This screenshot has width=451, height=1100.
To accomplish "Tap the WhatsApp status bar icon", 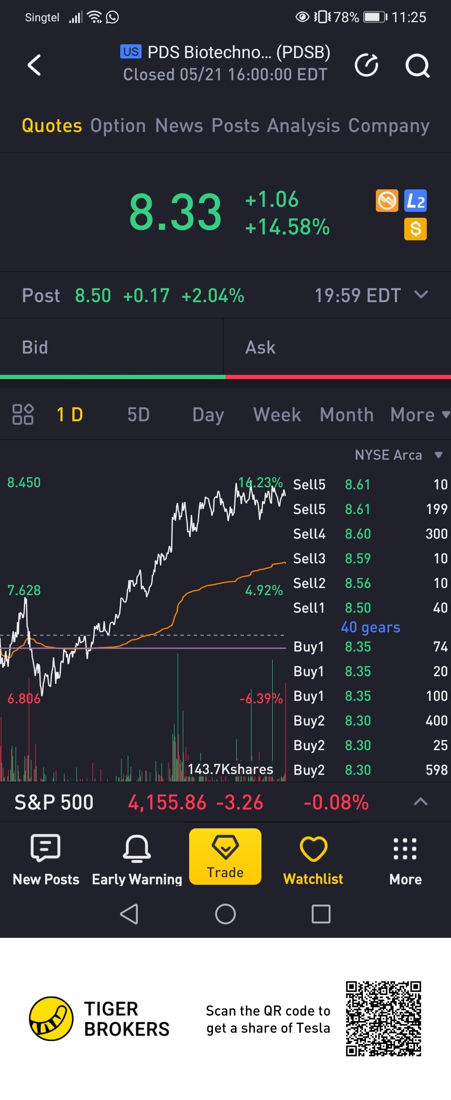I will 112,17.
